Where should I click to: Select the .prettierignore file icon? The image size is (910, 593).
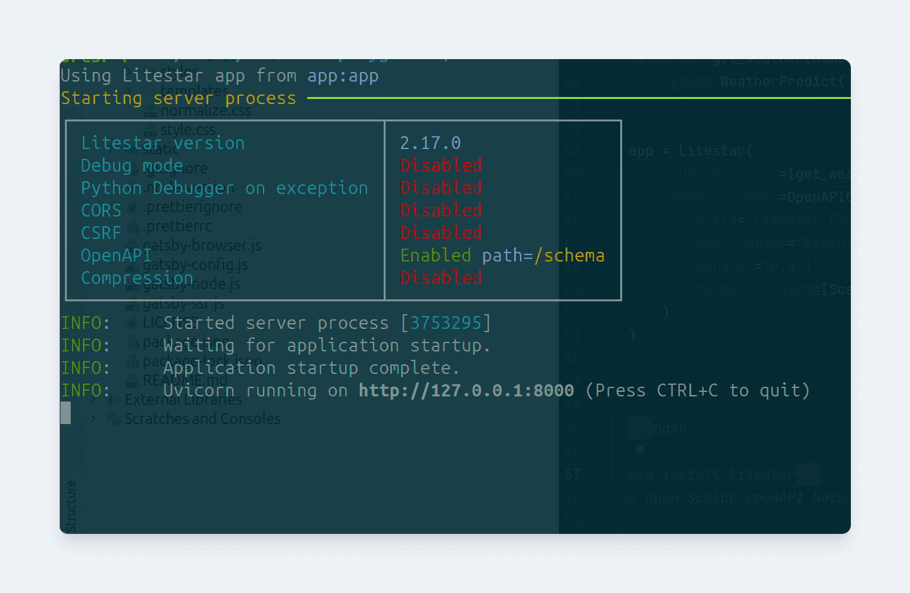tap(132, 208)
